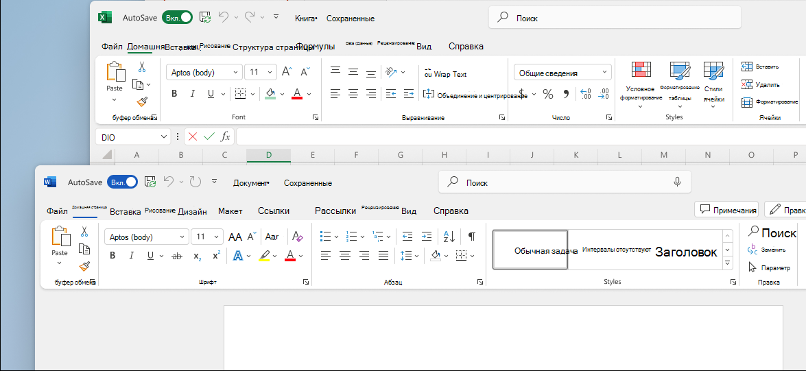Click Примечания button in Word

pos(726,209)
